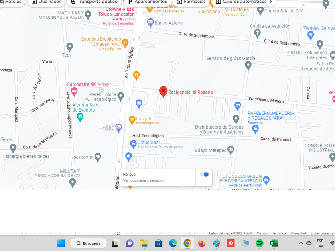This screenshot has width=335, height=251.
Task: Open Task View from the taskbar
Action: pos(115,243)
